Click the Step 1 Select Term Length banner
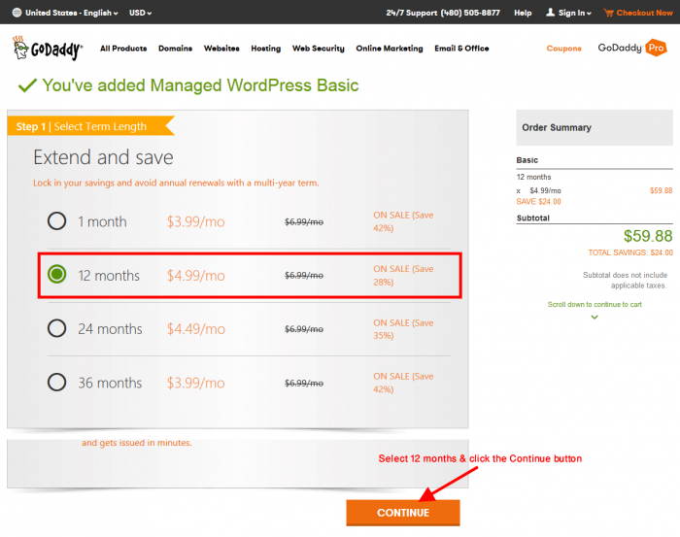680x537 pixels. (x=90, y=126)
